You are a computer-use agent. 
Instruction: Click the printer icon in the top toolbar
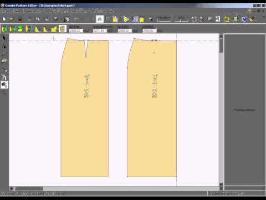click(x=55, y=19)
